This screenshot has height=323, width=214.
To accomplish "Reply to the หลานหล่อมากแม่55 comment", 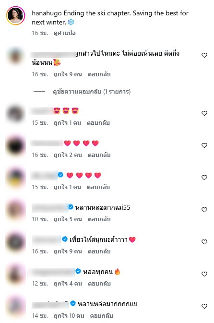I will tap(99, 219).
